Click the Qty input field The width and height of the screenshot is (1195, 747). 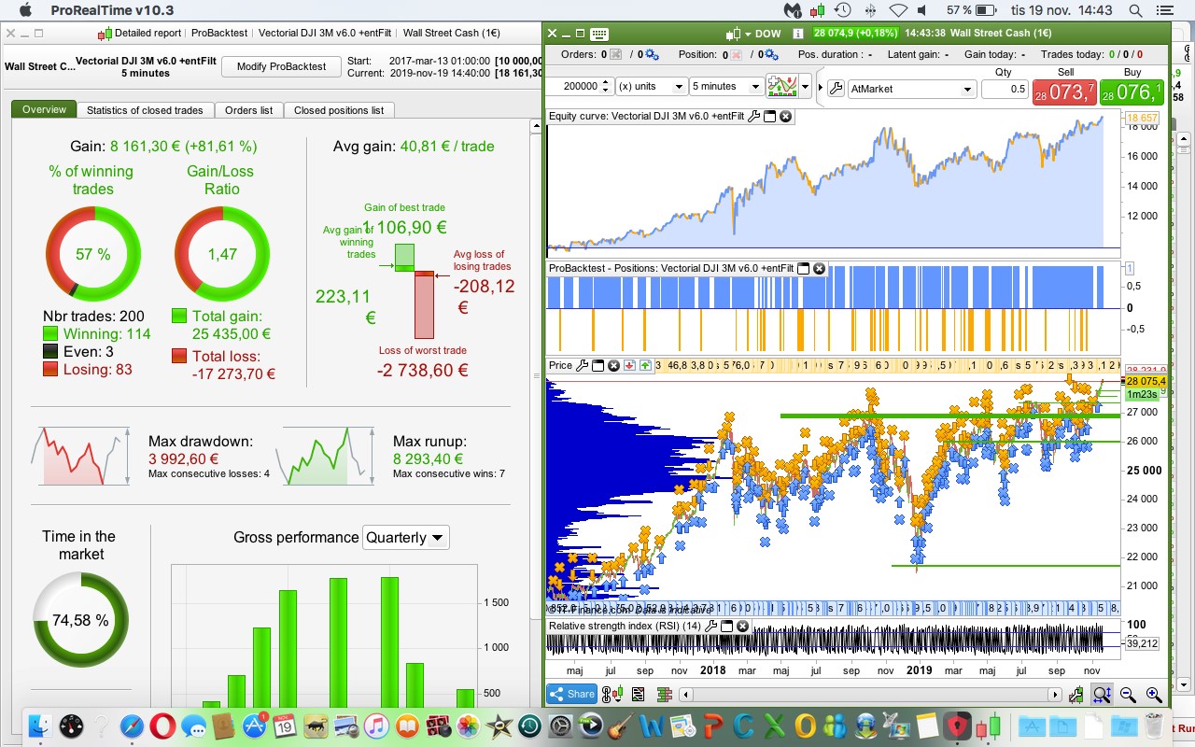click(x=1005, y=89)
